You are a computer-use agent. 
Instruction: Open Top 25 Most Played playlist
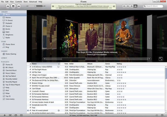[13, 85]
